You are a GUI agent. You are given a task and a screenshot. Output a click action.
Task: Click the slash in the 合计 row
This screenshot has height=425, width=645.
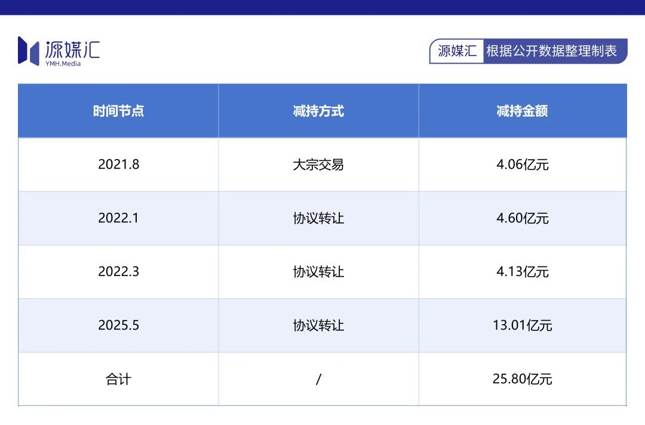click(x=318, y=379)
